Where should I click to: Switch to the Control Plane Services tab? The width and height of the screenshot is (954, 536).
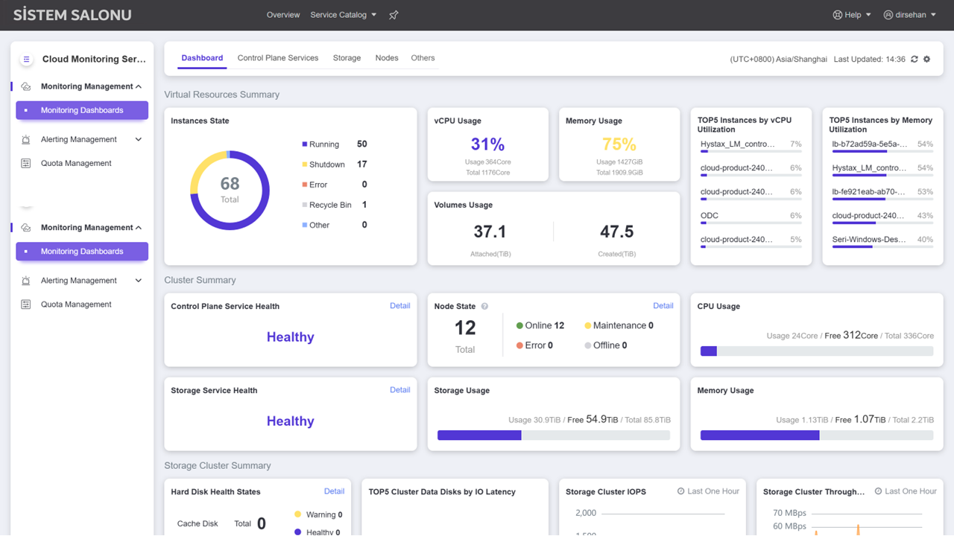[x=277, y=58]
